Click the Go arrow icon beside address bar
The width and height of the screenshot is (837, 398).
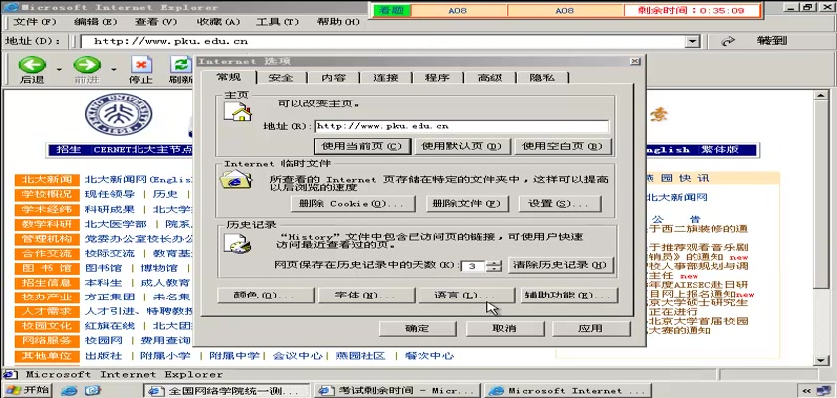(x=729, y=41)
